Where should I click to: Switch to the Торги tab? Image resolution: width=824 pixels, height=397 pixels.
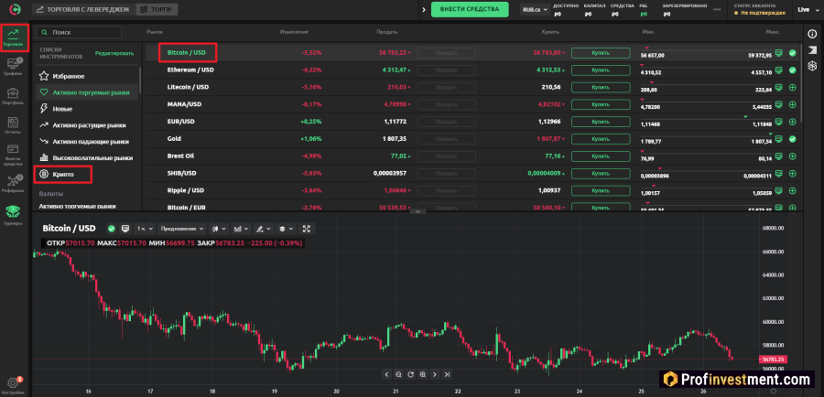tap(156, 9)
